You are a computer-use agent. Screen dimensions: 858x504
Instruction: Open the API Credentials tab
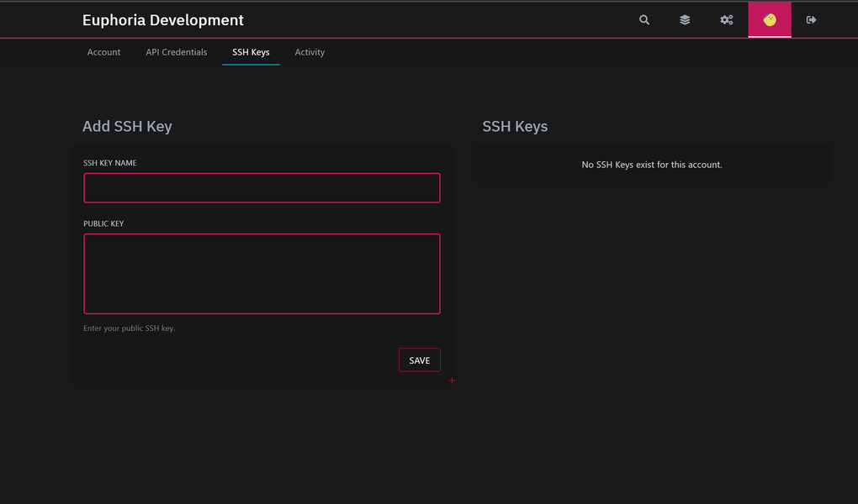[x=177, y=52]
